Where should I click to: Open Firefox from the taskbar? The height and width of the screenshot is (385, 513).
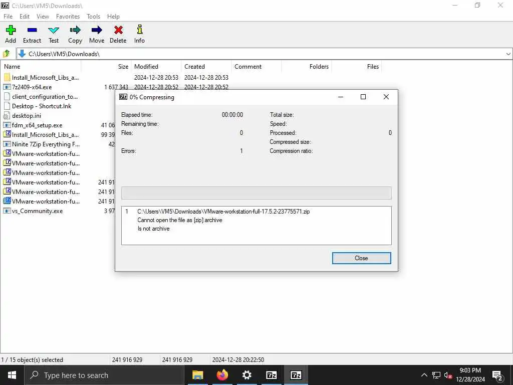(222, 375)
